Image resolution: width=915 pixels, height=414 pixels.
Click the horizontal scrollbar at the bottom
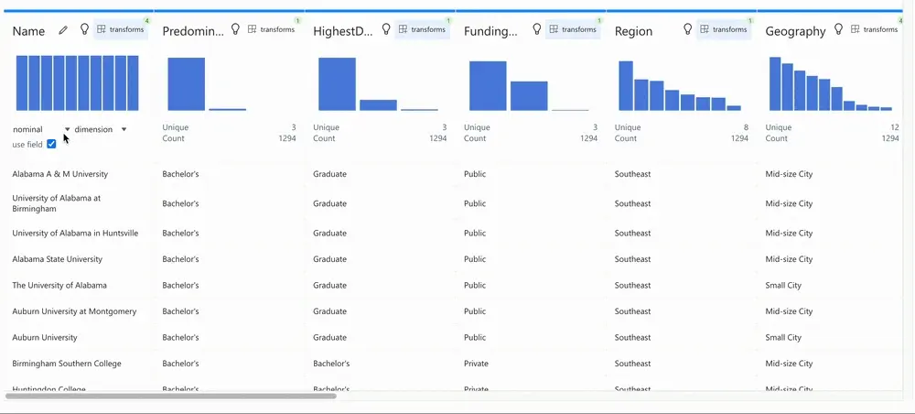(x=171, y=396)
